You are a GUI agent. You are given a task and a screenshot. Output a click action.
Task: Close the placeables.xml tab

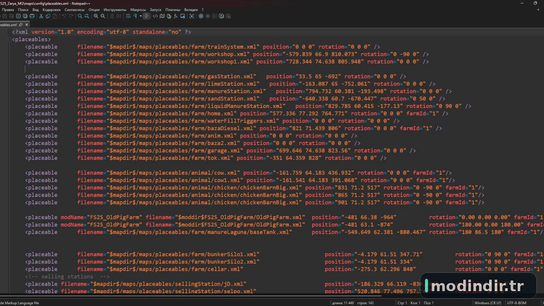click(x=26, y=25)
